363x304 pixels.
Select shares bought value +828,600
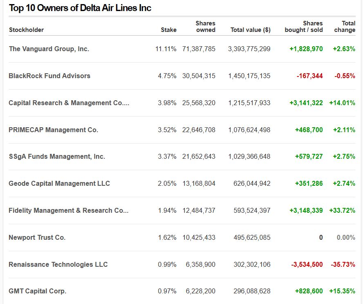pyautogui.click(x=309, y=291)
